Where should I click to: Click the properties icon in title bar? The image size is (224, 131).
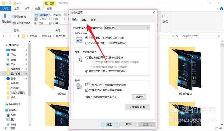[10, 3]
